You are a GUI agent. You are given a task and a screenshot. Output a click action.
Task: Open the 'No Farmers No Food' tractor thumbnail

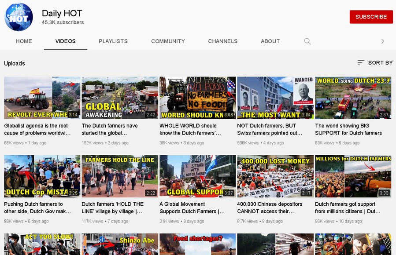[197, 98]
